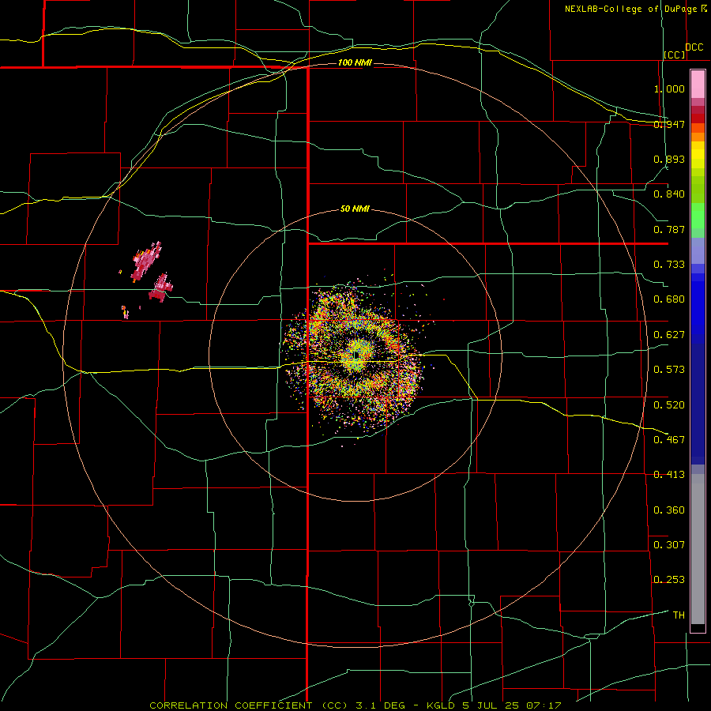Click the 0.413 scale value
This screenshot has width=711, height=711.
[669, 475]
